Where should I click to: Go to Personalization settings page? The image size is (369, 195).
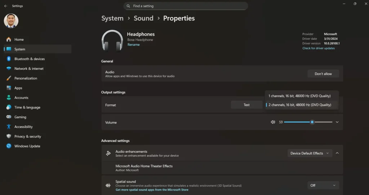(26, 78)
